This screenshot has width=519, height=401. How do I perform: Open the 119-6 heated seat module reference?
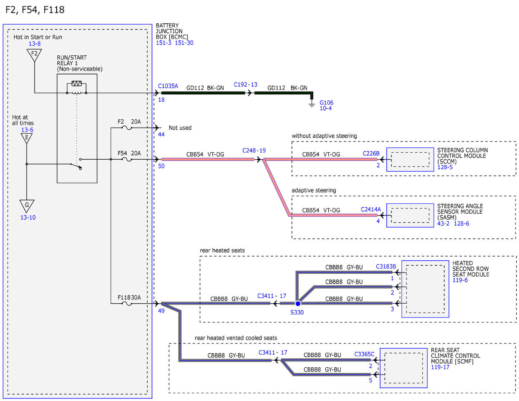tap(460, 280)
